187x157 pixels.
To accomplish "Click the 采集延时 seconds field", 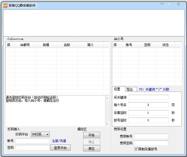I will coord(148,113).
